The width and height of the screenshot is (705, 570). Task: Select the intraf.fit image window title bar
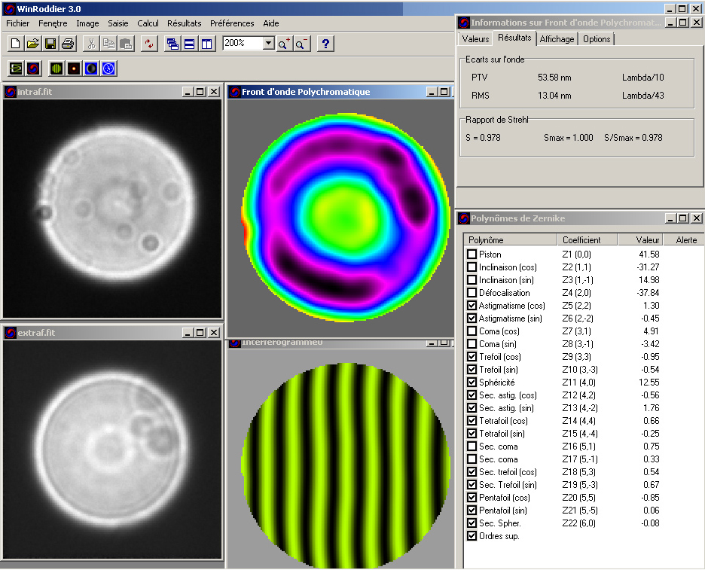(90, 92)
